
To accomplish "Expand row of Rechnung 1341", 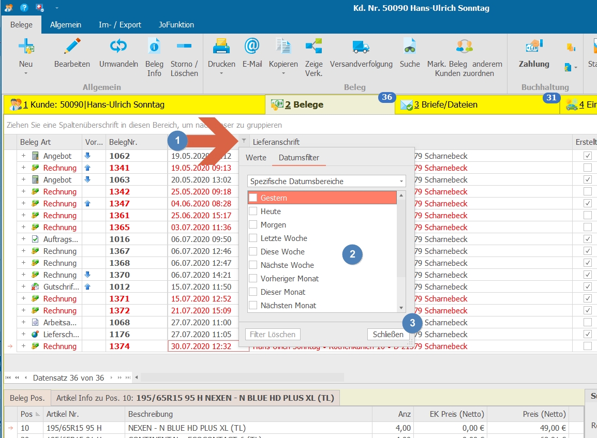I will pyautogui.click(x=23, y=168).
